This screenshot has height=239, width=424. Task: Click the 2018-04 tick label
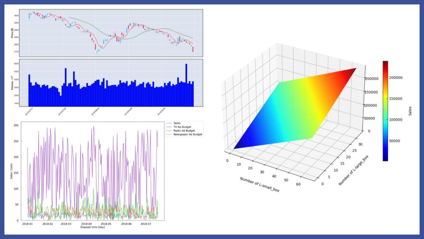coord(86,223)
